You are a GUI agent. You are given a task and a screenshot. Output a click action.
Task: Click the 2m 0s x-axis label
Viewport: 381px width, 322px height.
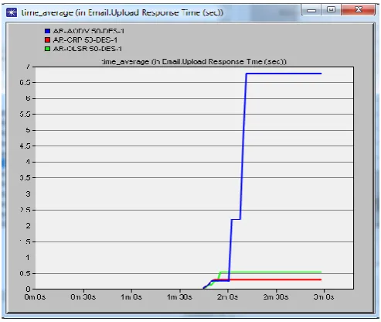tap(227, 297)
